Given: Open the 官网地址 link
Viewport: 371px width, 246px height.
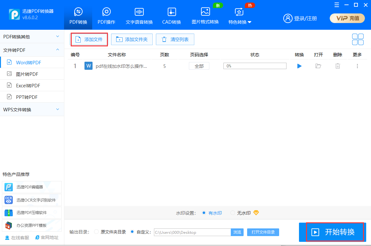Looking at the screenshot, I should (47, 237).
